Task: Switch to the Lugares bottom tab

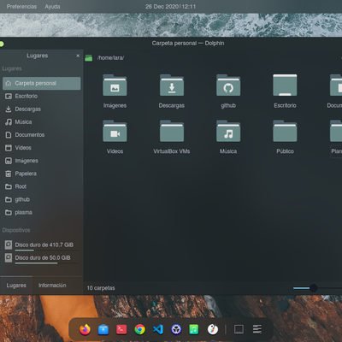Action: 16,286
